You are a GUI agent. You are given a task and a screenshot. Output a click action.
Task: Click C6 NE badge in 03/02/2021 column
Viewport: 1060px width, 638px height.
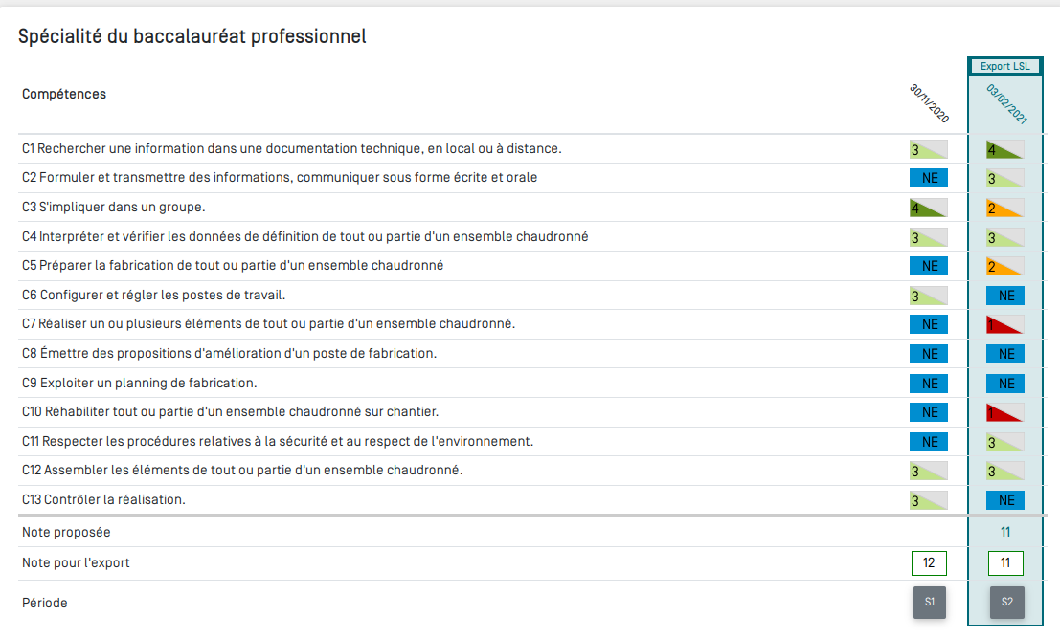1005,296
